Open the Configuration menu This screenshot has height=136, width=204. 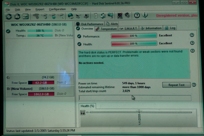57,9
